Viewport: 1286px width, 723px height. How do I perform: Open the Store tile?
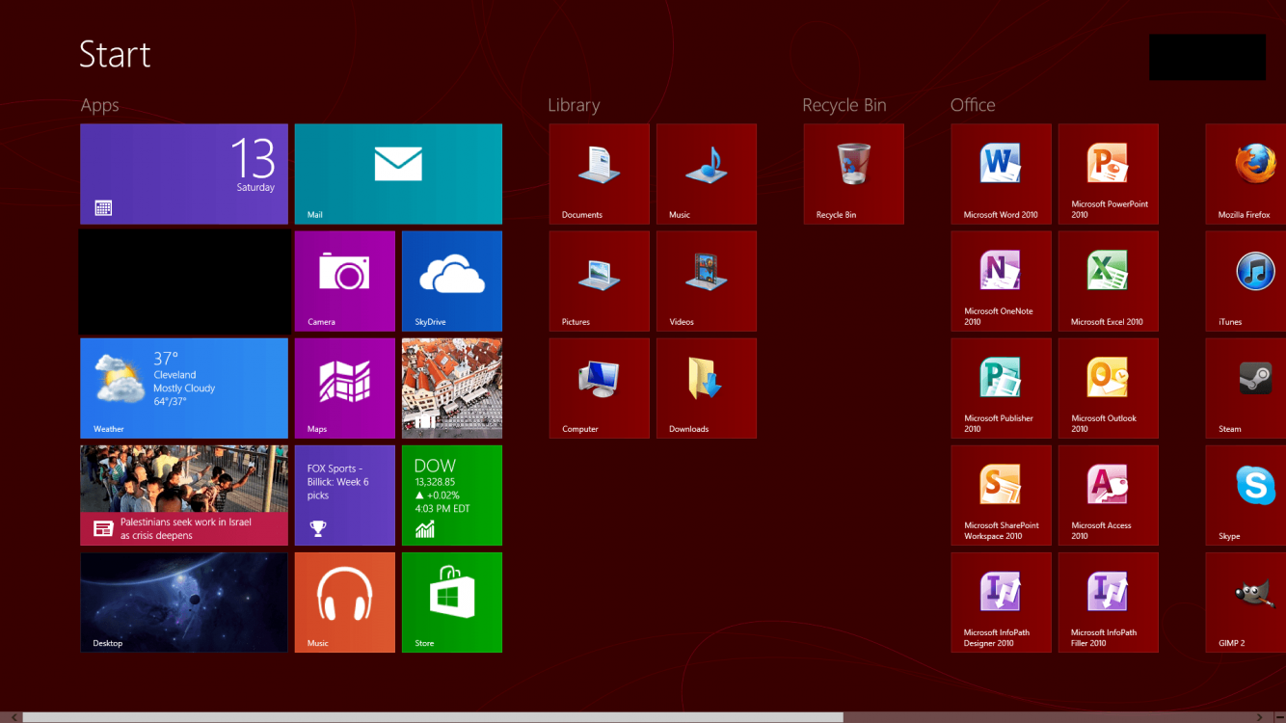[452, 602]
